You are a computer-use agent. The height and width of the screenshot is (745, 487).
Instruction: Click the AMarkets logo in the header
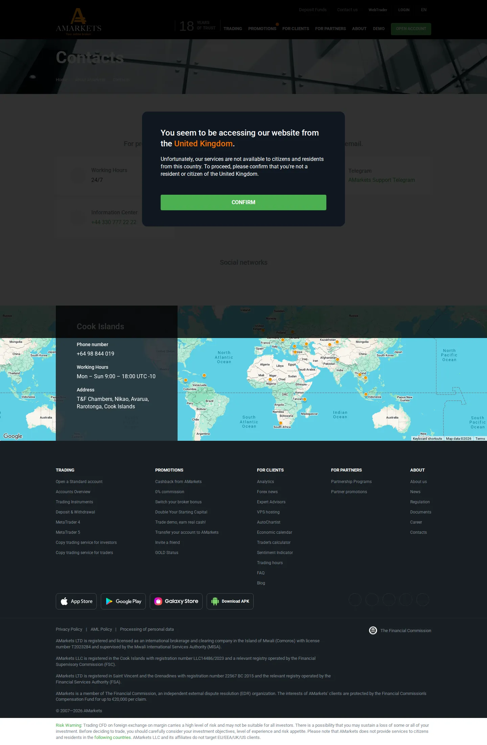(78, 22)
